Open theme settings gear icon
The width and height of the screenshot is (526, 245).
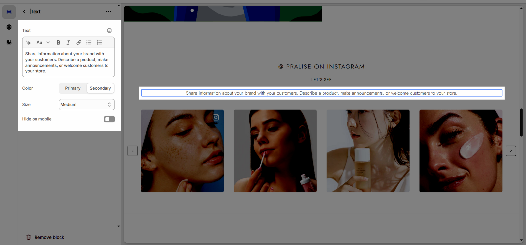click(9, 27)
